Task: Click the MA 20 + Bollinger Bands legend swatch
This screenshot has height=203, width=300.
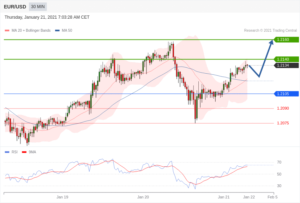Action: tap(7, 31)
